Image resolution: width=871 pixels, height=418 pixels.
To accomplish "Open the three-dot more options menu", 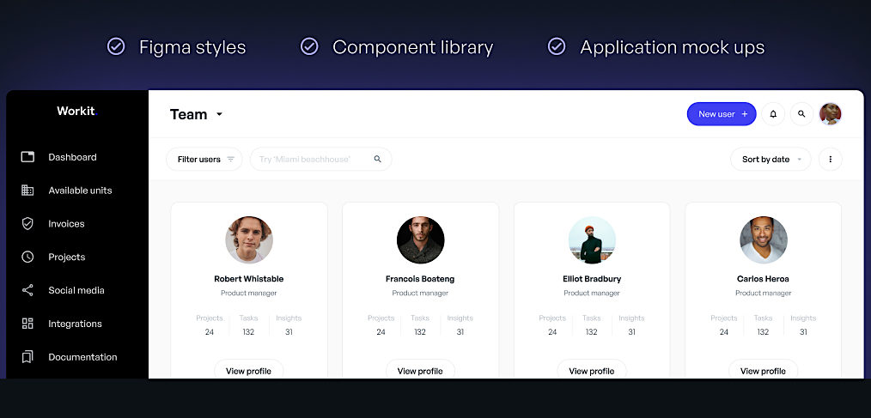I will [831, 160].
